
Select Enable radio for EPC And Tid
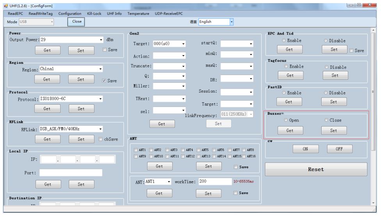[x=284, y=40]
